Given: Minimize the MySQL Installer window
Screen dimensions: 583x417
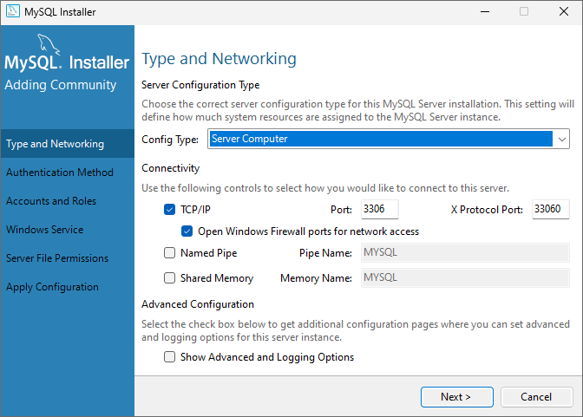Looking at the screenshot, I should pyautogui.click(x=484, y=12).
